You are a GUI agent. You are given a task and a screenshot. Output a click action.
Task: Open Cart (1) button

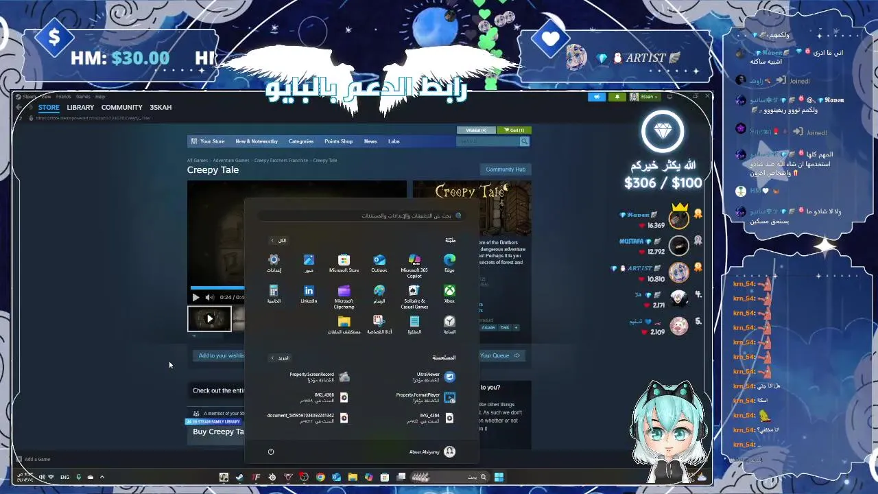(514, 130)
